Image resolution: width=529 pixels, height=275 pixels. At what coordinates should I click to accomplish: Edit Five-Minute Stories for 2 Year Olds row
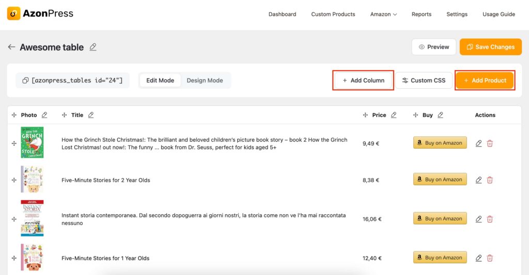[x=478, y=180]
